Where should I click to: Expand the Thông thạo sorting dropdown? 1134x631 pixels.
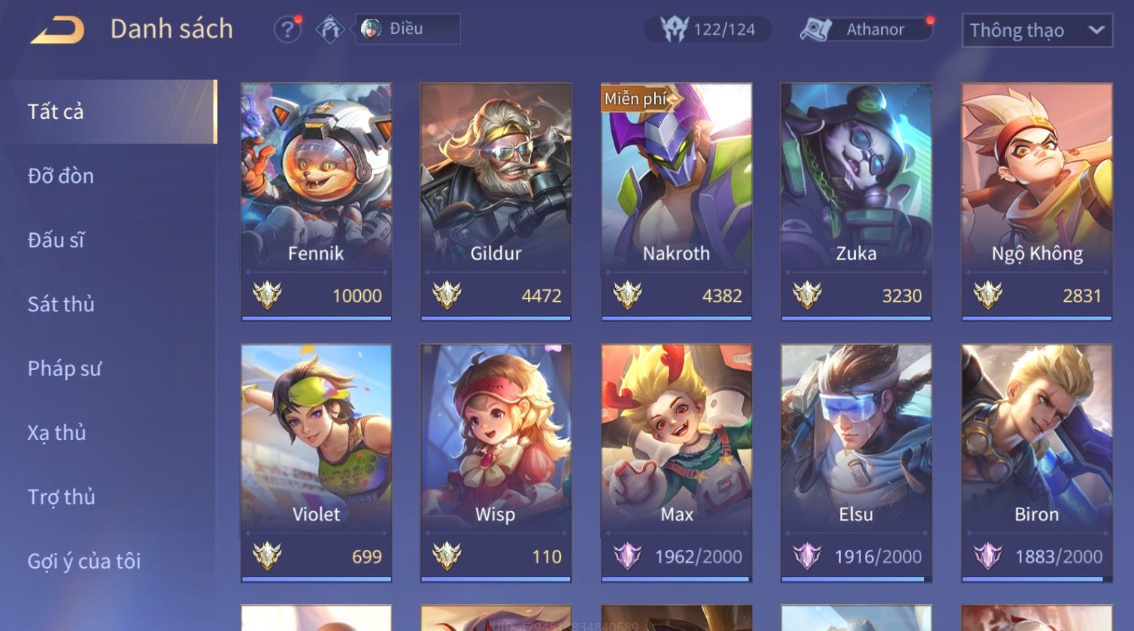1037,30
